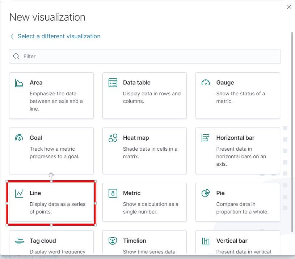Click 'Compare data in proportion to a whole' text
Image resolution: width=295 pixels, height=259 pixels.
pos(242,208)
